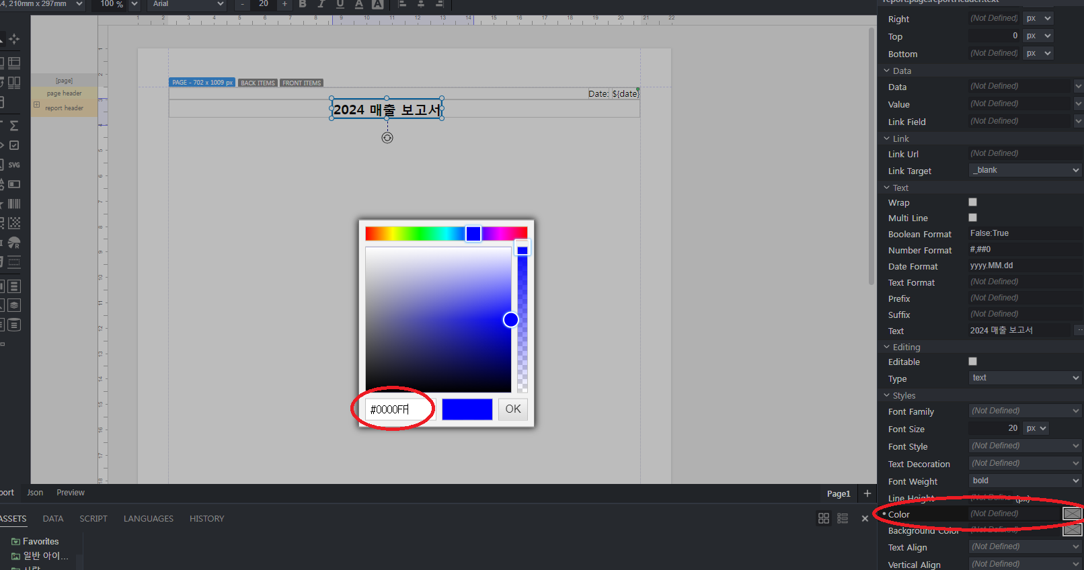Open the Text Align dropdown

pyautogui.click(x=1025, y=546)
